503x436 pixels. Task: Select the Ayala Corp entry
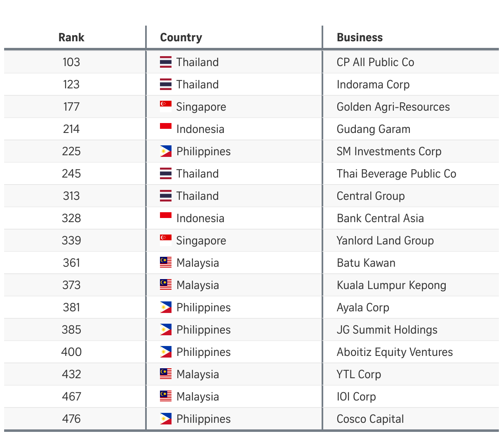[x=363, y=308]
